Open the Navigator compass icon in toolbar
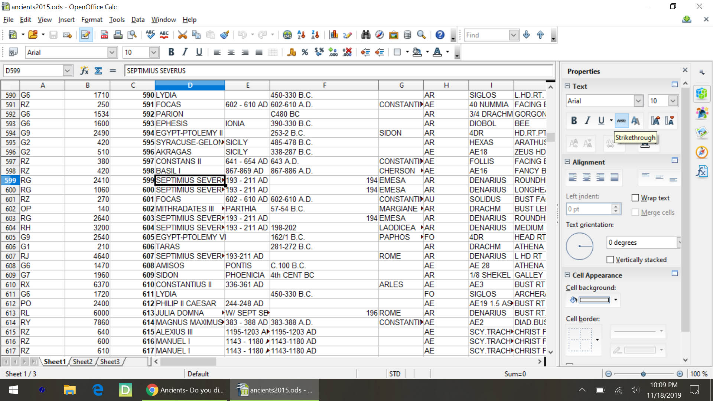The height and width of the screenshot is (401, 713). coord(380,35)
